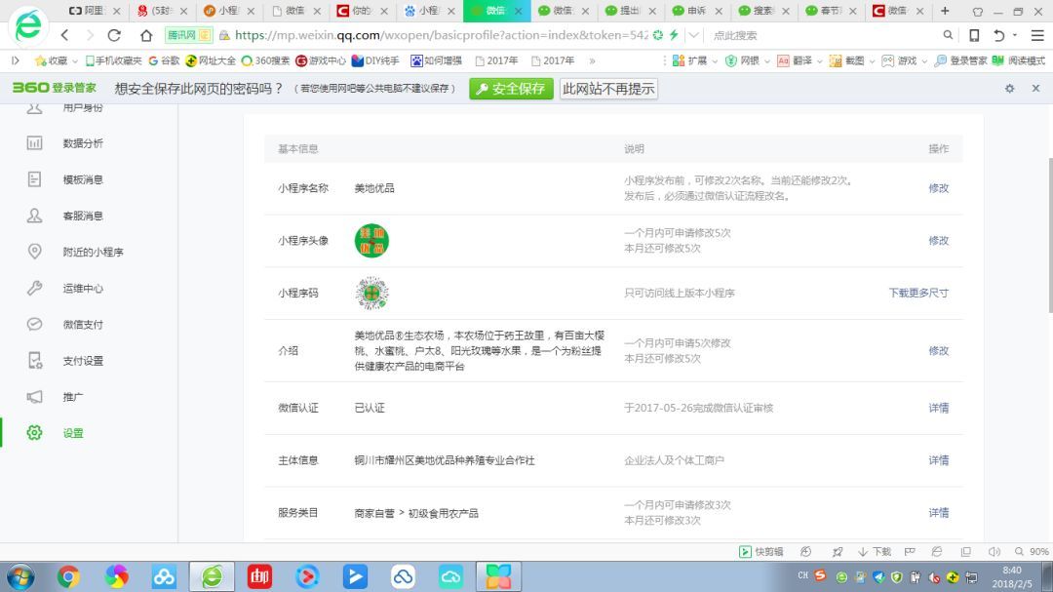The height and width of the screenshot is (592, 1053).
Task: Open a new tab with plus button
Action: [945, 11]
